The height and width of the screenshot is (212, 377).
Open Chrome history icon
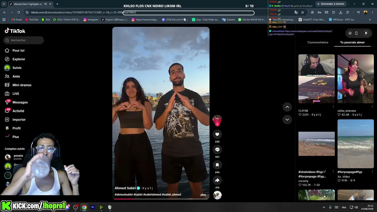tap(333, 12)
